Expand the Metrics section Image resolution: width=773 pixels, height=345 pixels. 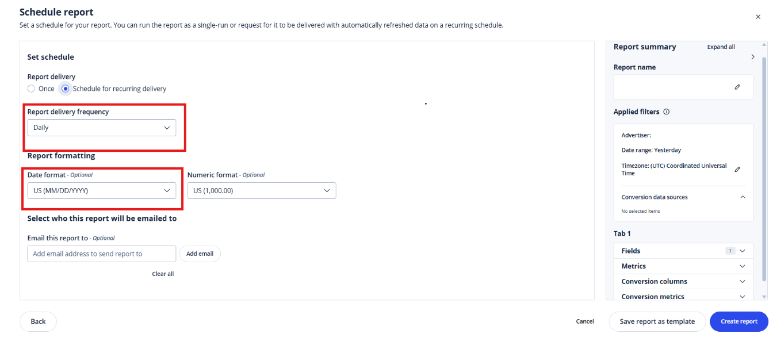pos(683,266)
